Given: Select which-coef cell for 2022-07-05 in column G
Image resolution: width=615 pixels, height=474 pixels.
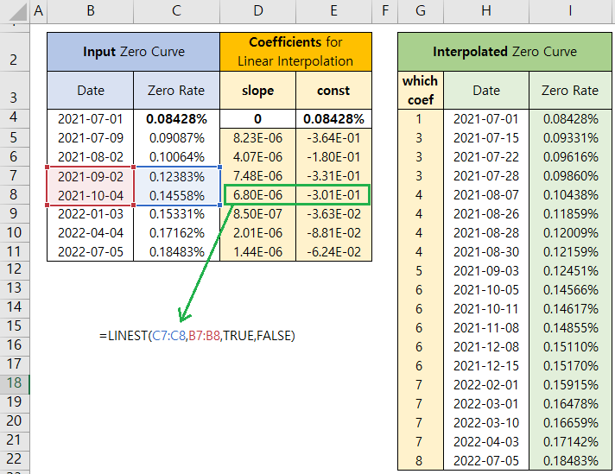Looking at the screenshot, I should click(419, 461).
